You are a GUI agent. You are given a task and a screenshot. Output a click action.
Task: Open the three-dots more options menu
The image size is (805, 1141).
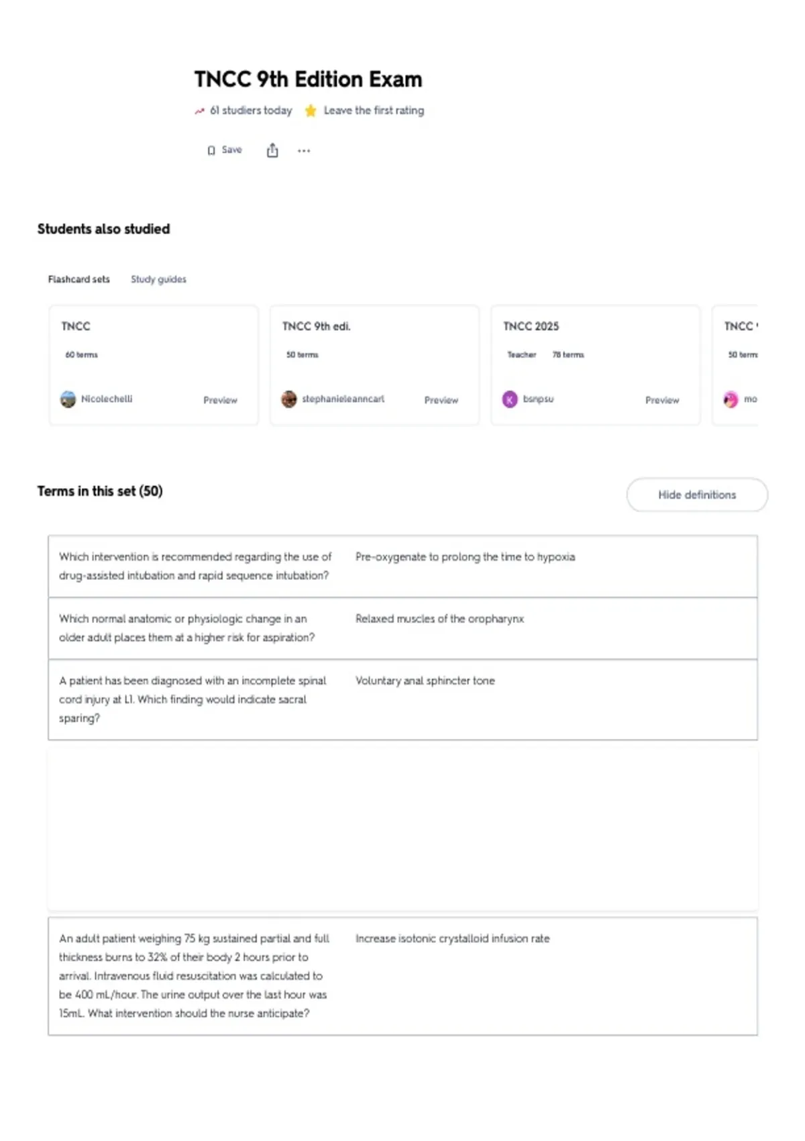[x=304, y=151]
